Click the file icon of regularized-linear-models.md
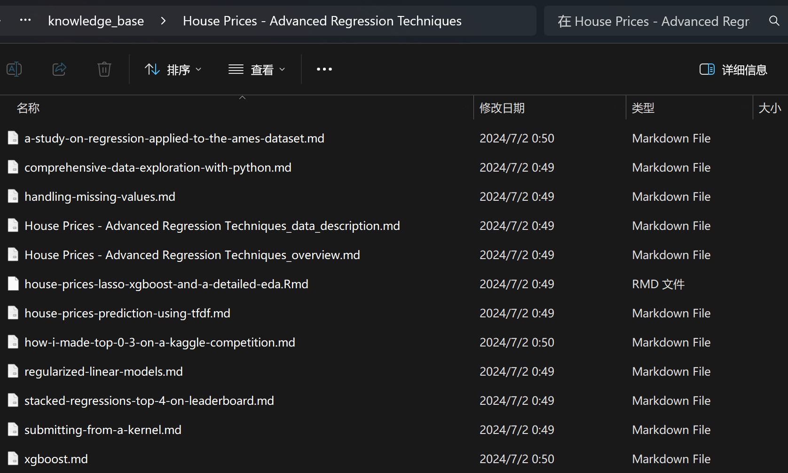This screenshot has height=473, width=788. click(13, 371)
